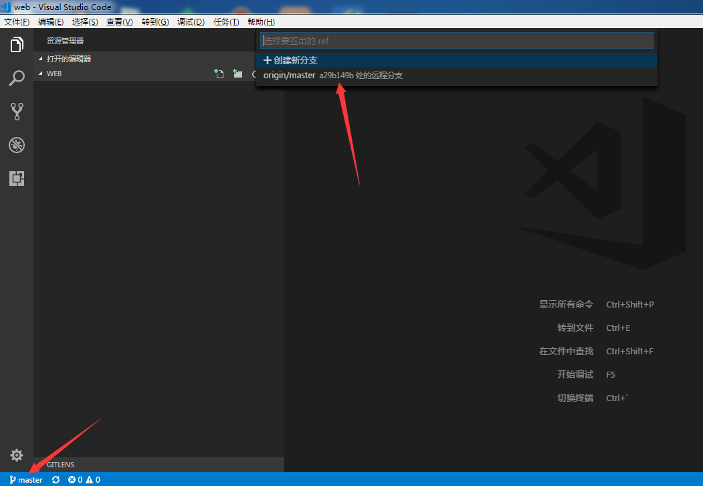Screen dimensions: 703x486
Task: Click the New Folder icon in WEB section
Action: 237,74
